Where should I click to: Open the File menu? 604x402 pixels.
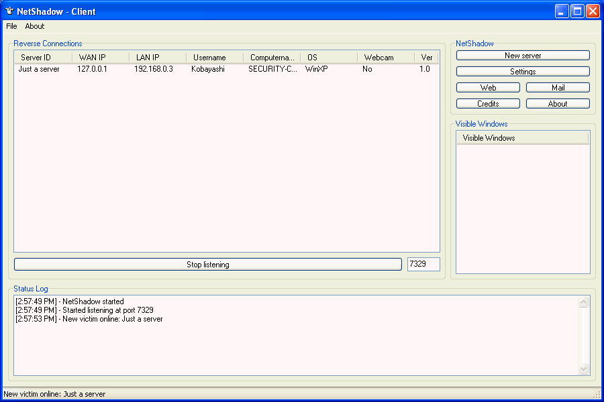click(11, 26)
